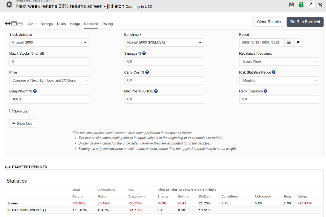326x217 pixels.
Task: Click the Risk Statistics Period help icon
Action: coord(273,72)
